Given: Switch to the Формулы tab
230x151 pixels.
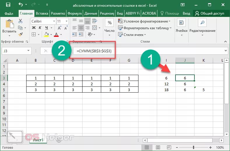Looking at the screenshot, I should 75,13.
